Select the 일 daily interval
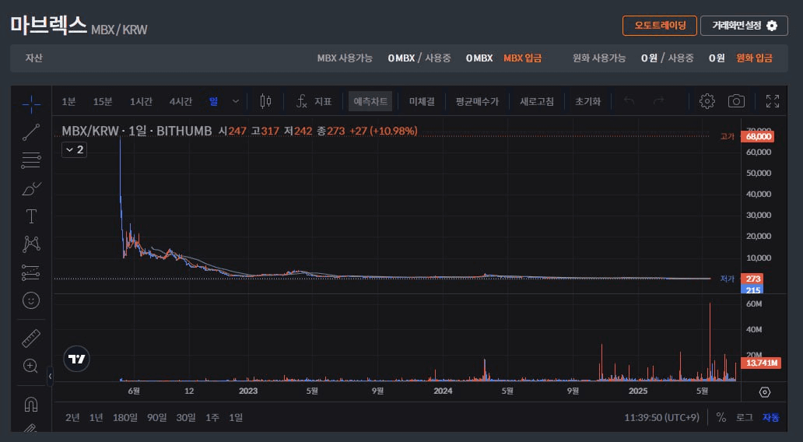 tap(213, 101)
